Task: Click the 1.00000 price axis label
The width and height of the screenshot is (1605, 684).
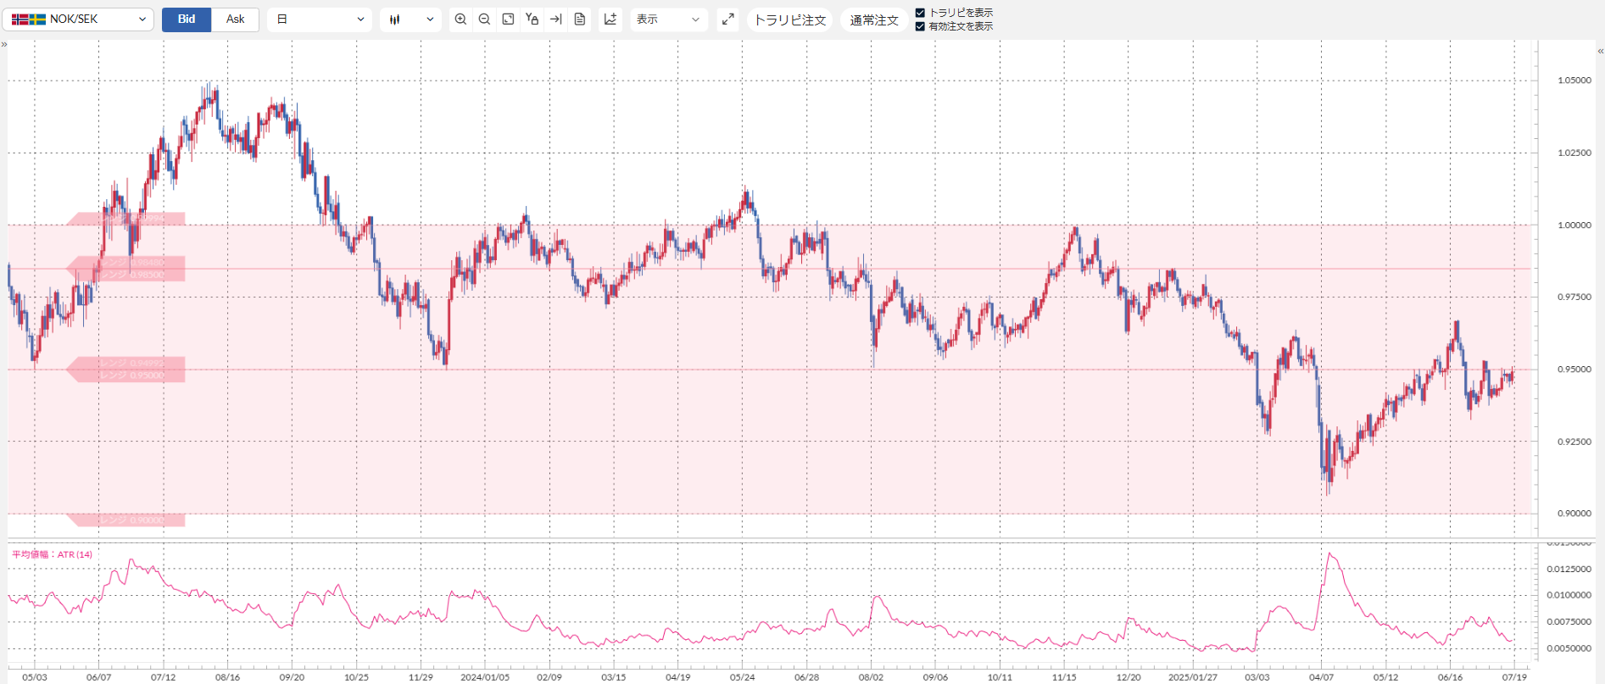Action: [1574, 225]
